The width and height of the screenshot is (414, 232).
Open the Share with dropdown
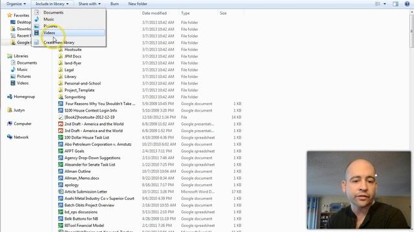pyautogui.click(x=89, y=4)
